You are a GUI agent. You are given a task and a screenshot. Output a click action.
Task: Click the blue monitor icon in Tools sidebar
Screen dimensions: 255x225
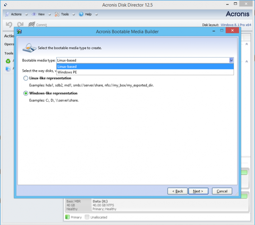(8, 69)
